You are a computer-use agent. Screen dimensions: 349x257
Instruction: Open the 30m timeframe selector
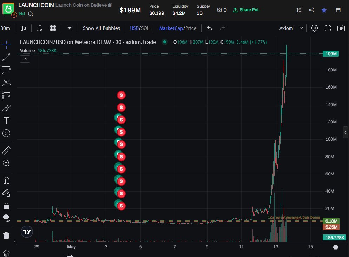click(x=5, y=28)
